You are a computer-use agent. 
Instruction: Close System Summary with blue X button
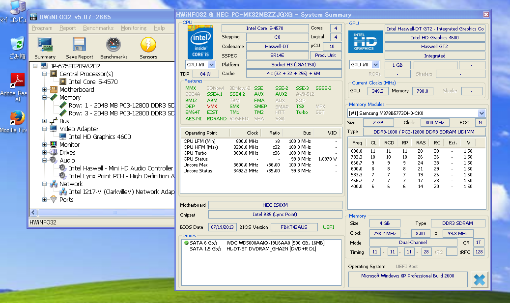479,280
